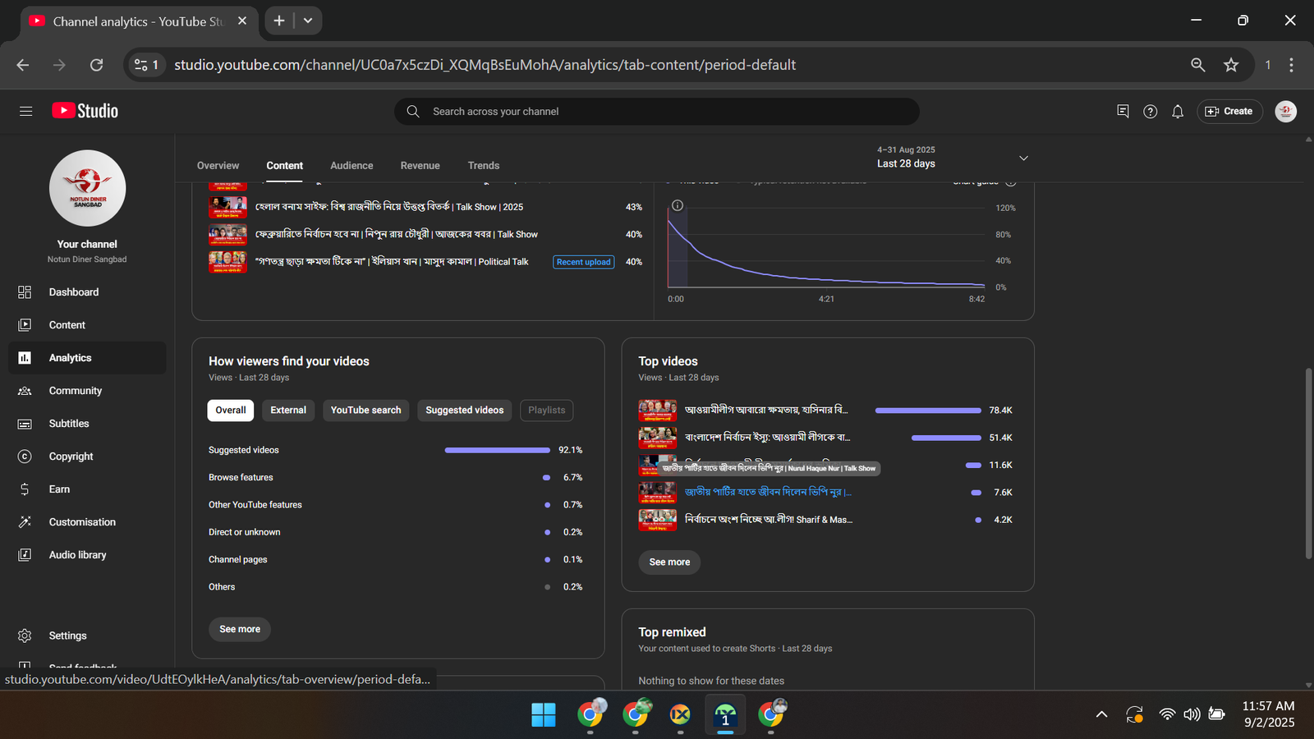Click See more under Top videos

(669, 562)
